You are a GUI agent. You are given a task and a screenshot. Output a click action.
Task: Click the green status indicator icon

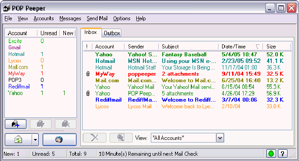[271, 154]
